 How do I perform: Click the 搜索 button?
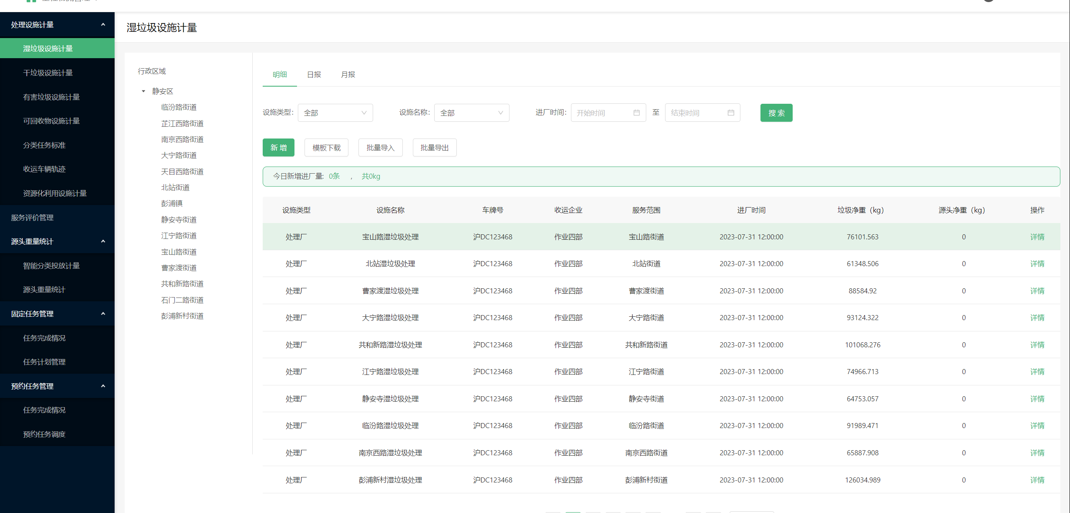click(x=776, y=113)
